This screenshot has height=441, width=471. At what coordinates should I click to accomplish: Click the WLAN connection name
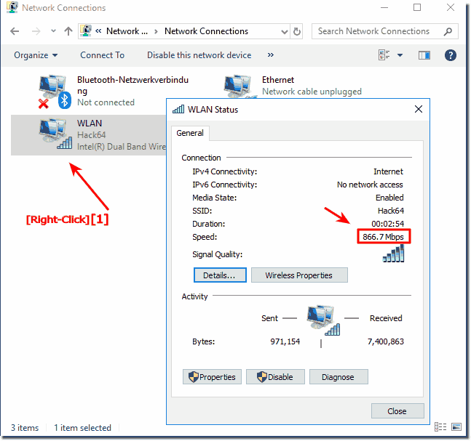point(90,124)
